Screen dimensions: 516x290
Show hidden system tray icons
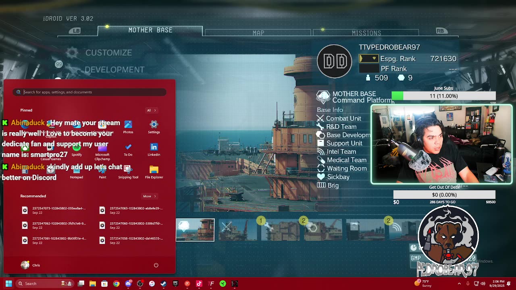coord(459,284)
